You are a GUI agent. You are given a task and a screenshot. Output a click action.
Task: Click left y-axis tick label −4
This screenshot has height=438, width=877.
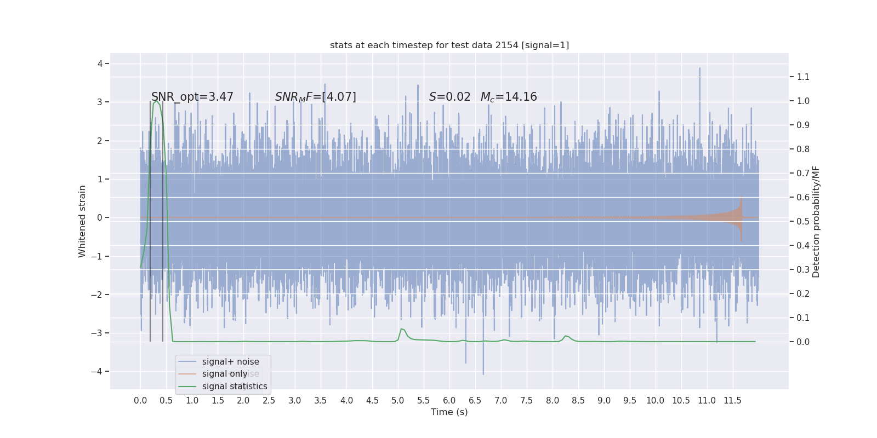point(96,372)
